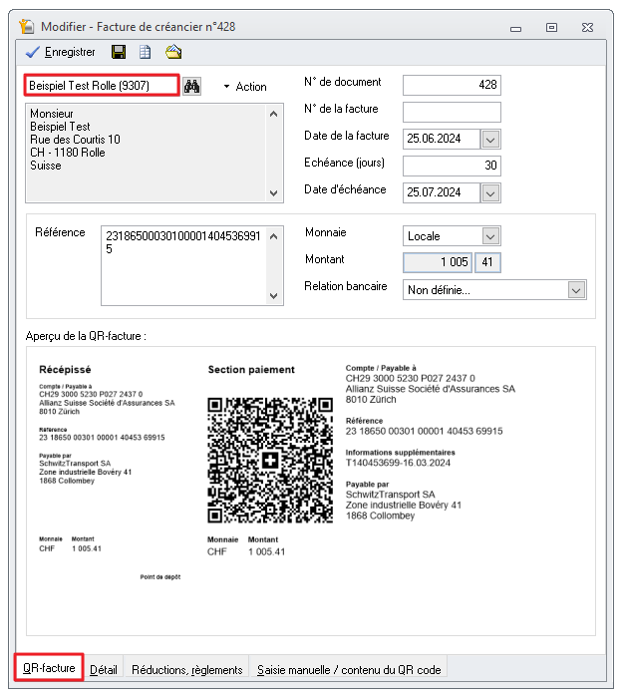The width and height of the screenshot is (622, 696).
Task: Click the 'Section paiement' heading in preview
Action: 251,369
